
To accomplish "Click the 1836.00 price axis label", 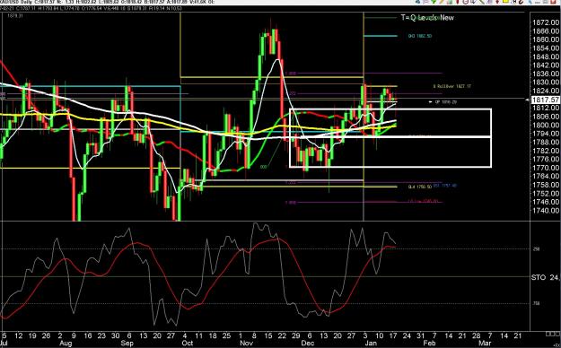I will [546, 74].
